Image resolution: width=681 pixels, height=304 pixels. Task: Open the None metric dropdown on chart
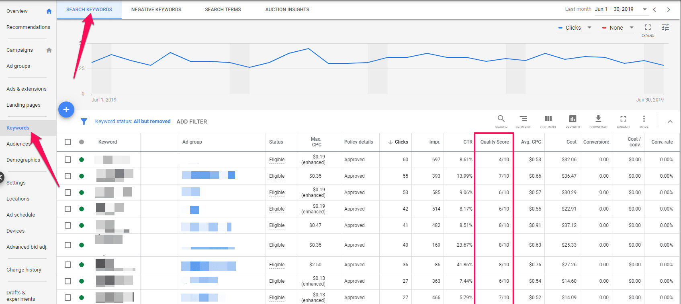618,28
